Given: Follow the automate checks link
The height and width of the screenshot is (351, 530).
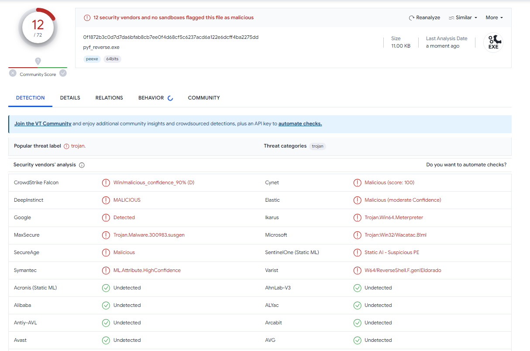Looking at the screenshot, I should pyautogui.click(x=300, y=124).
